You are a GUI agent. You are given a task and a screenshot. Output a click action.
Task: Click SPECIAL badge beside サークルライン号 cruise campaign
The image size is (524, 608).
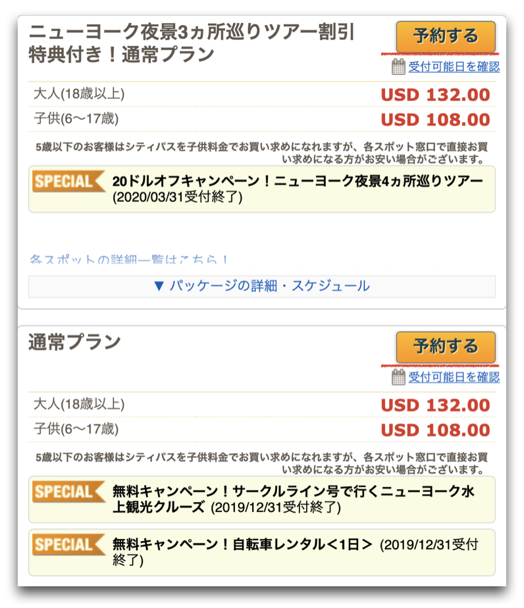68,492
